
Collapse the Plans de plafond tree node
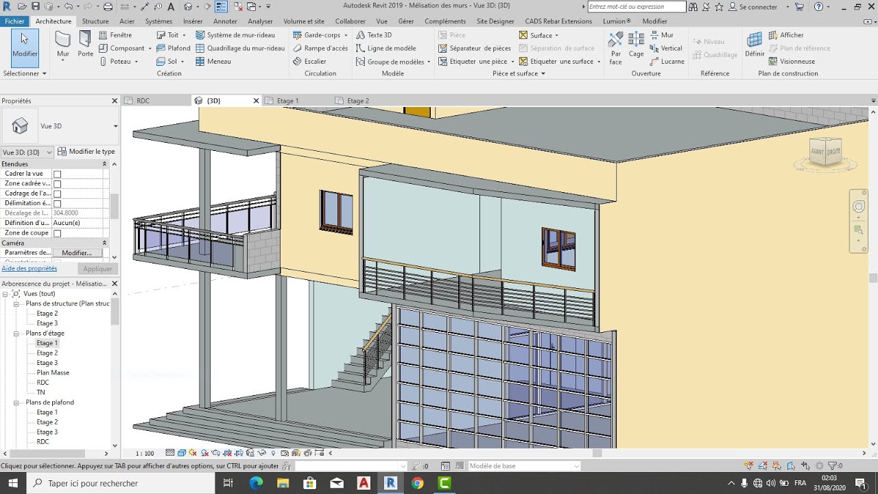click(16, 403)
